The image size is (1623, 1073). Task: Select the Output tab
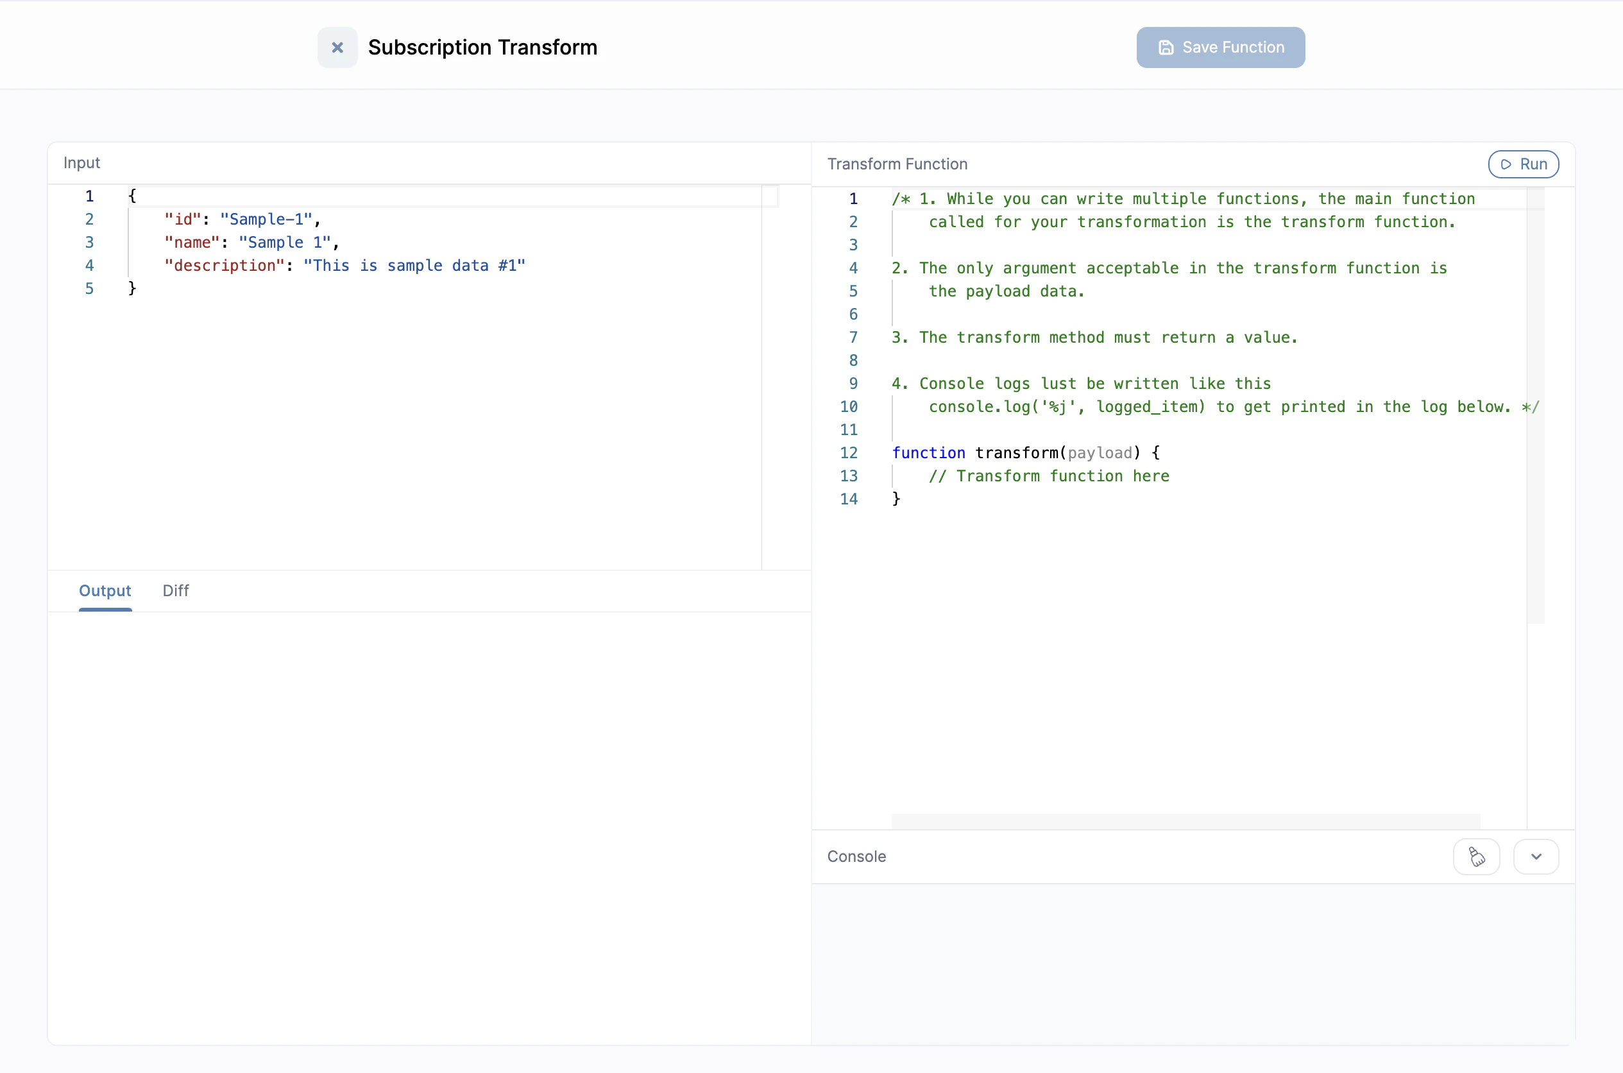pos(105,591)
